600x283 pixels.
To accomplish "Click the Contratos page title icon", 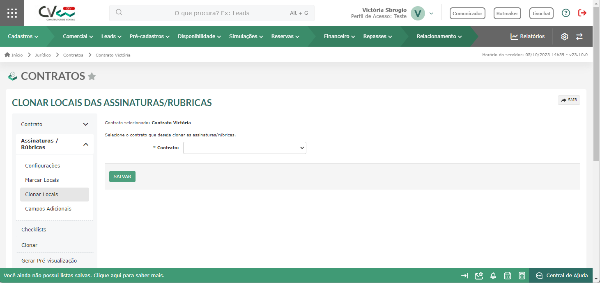I will point(13,76).
